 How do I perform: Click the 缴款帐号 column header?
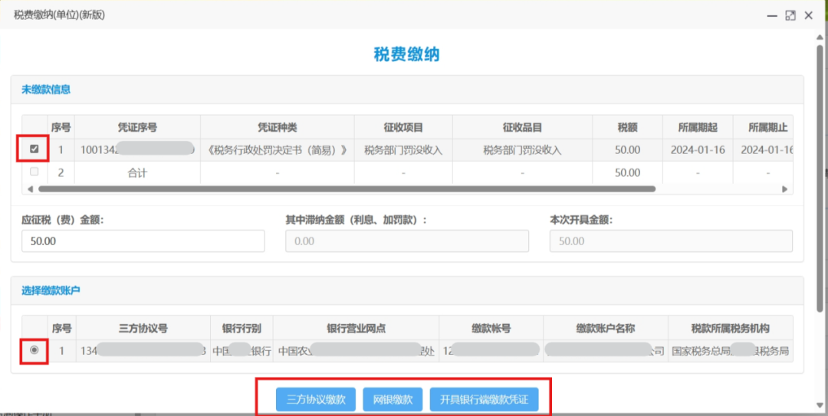(491, 328)
